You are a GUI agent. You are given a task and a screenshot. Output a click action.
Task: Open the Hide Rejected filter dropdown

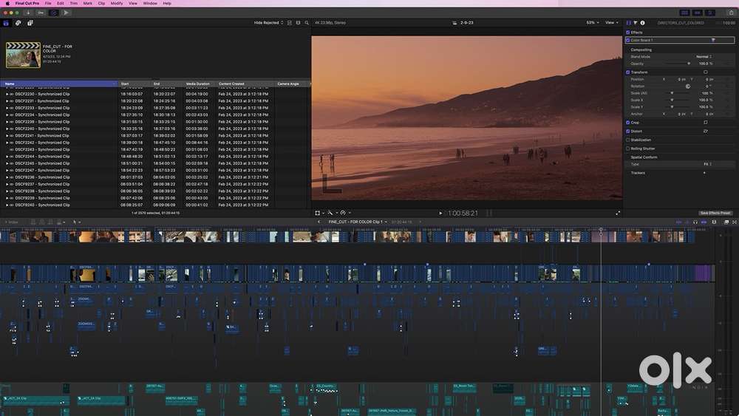point(268,23)
